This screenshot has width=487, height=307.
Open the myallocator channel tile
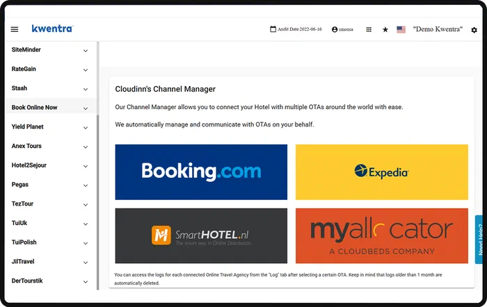(382, 235)
